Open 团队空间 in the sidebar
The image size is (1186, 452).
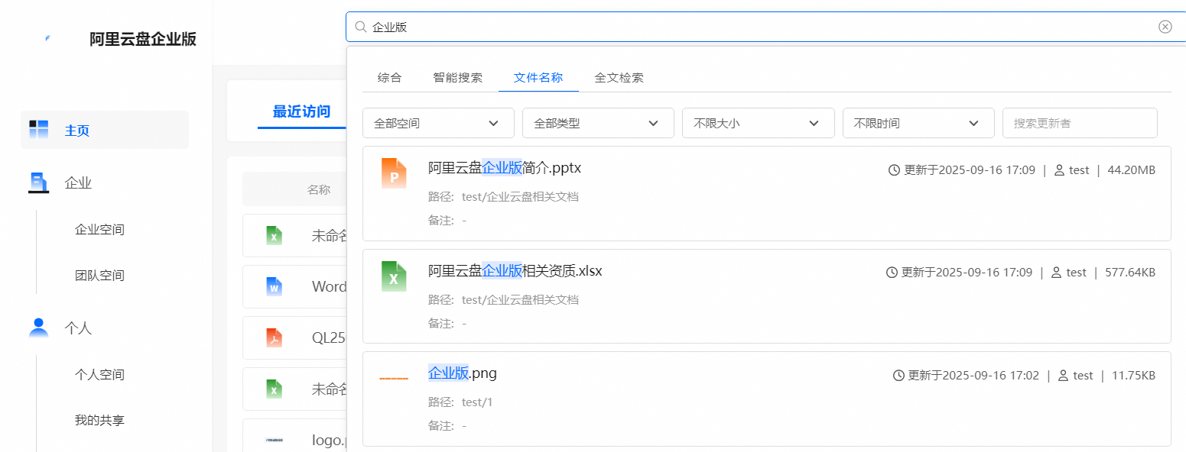pyautogui.click(x=99, y=275)
